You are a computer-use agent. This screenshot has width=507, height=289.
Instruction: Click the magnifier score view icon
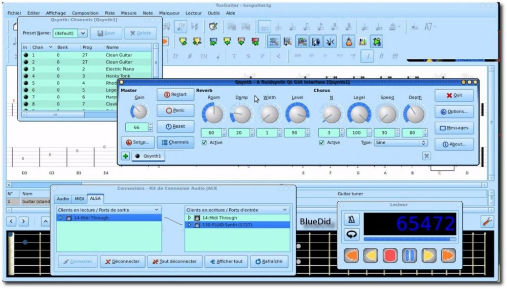click(x=274, y=42)
